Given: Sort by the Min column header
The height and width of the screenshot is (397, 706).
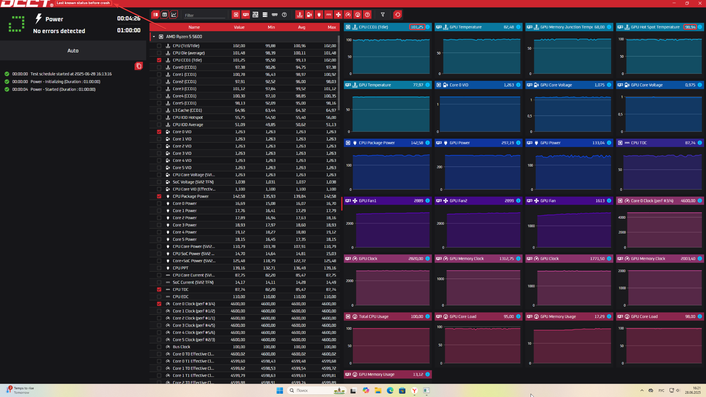Looking at the screenshot, I should (x=271, y=27).
